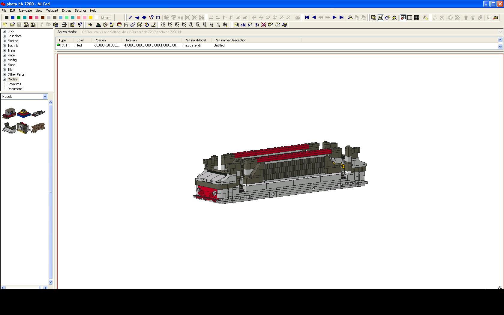Screen dimensions: 504x315
Task: Open the Navigate menu
Action: [x=25, y=10]
